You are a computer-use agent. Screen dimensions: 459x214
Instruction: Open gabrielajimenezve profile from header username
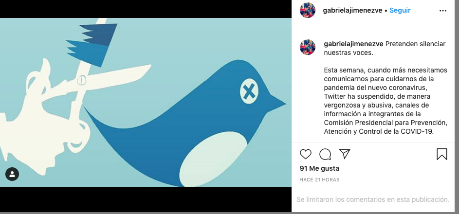[x=352, y=10]
